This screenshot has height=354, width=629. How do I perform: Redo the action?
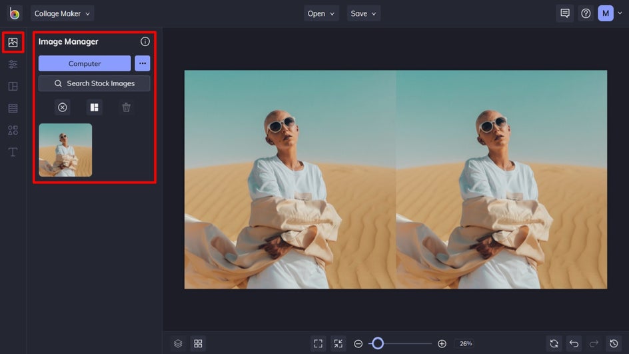(594, 343)
